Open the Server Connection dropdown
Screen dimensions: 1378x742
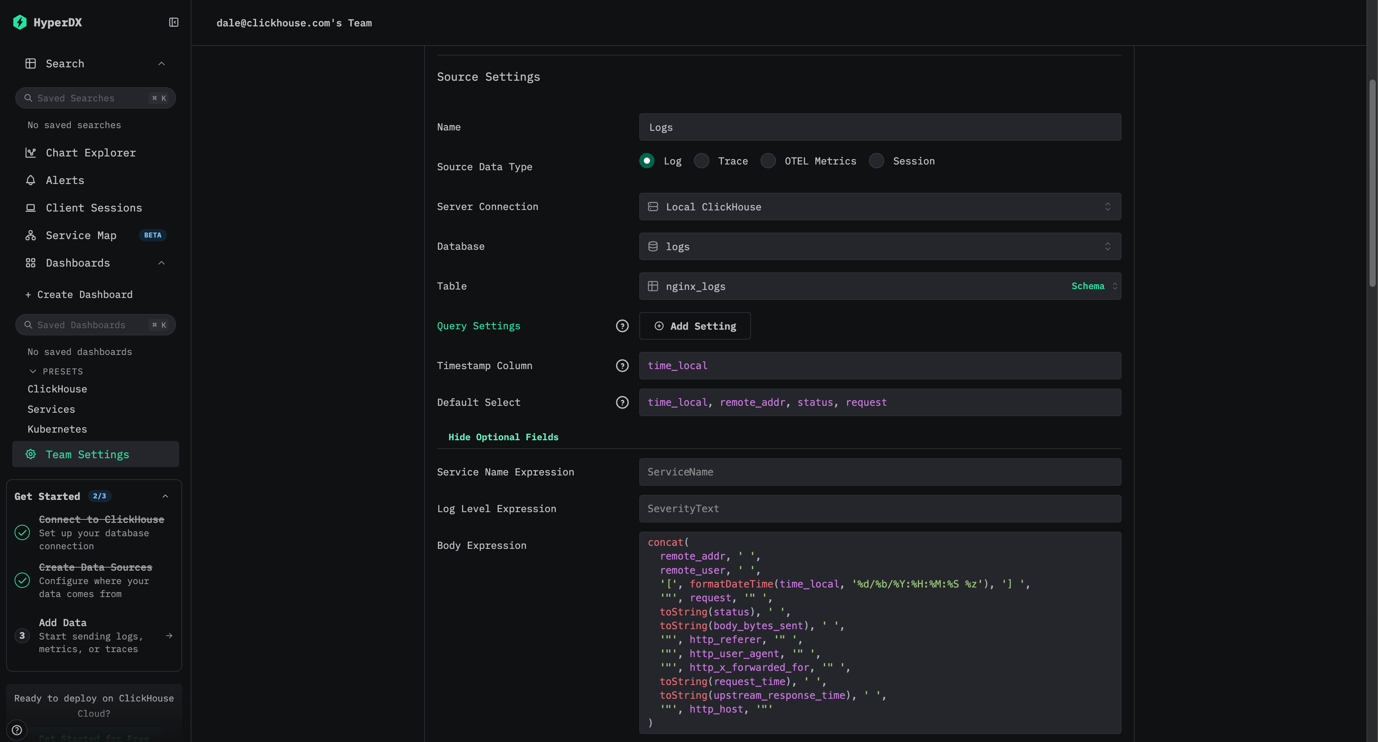(880, 207)
